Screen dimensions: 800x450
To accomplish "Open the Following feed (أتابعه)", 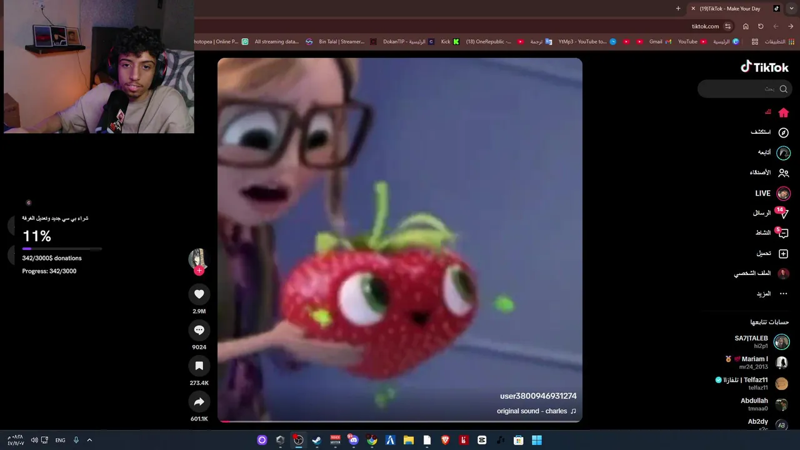I will (x=774, y=152).
